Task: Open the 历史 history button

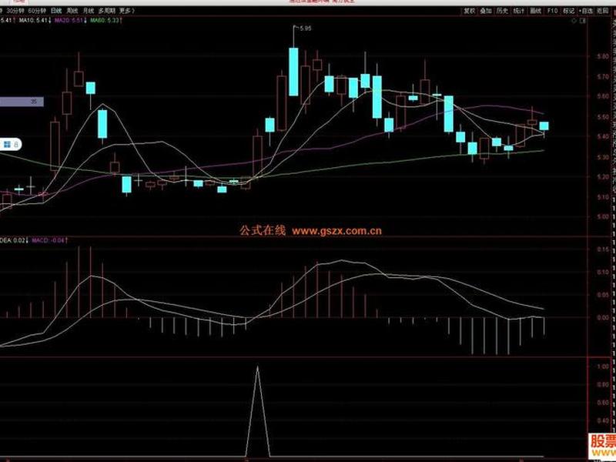Action: coord(503,11)
